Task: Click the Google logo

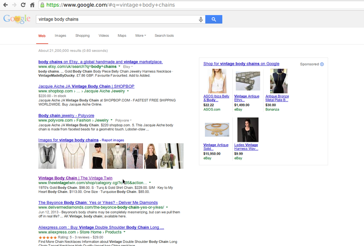Action: pos(17,19)
